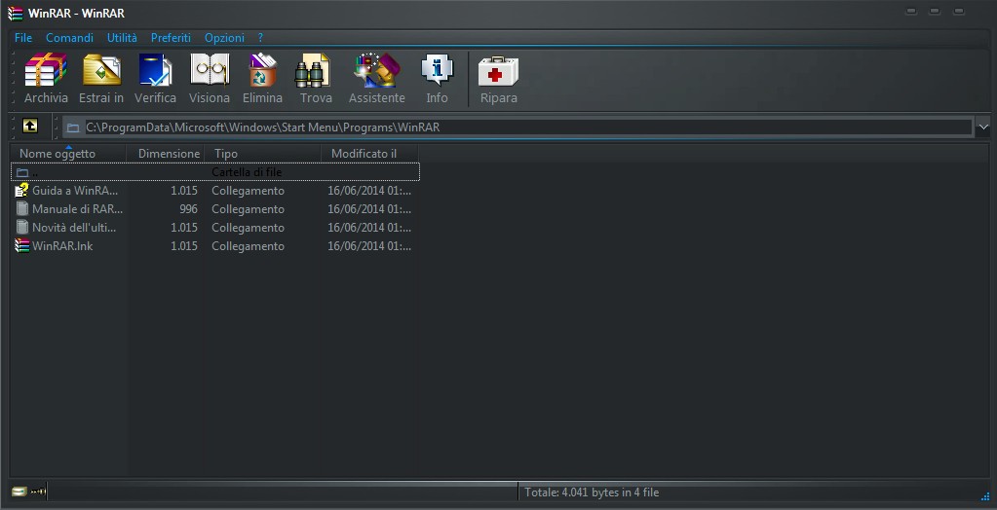The width and height of the screenshot is (997, 510).
Task: Select the Novità dell'ulti... row name
Action: coord(74,228)
